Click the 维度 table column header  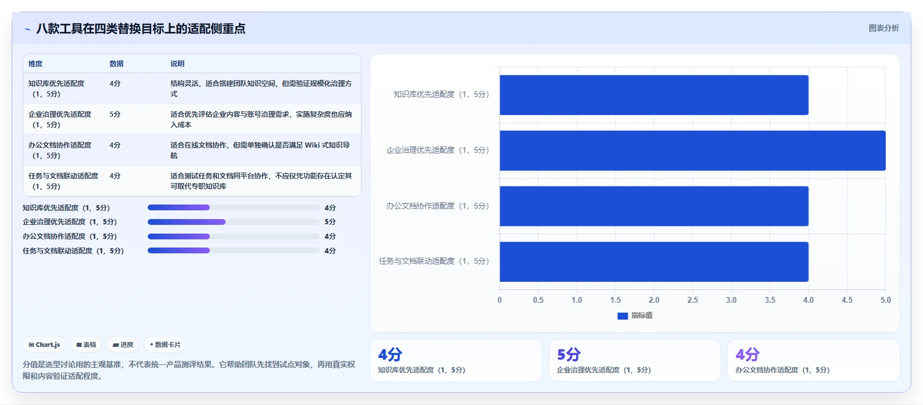tap(35, 64)
